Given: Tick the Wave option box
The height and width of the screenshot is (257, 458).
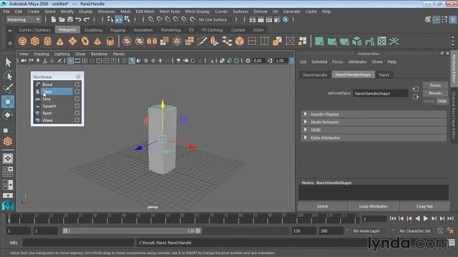Looking at the screenshot, I should click(x=77, y=120).
